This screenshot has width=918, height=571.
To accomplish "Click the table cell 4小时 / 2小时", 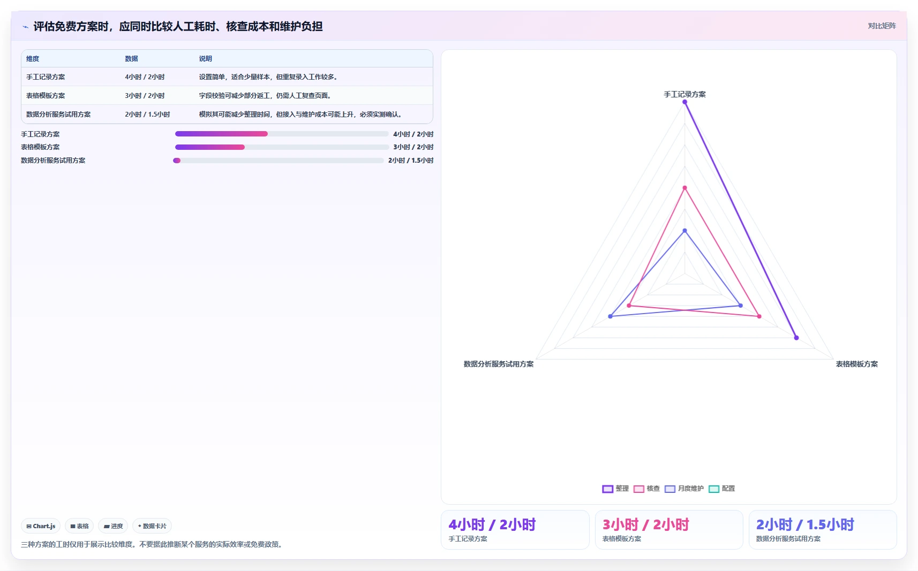I will (145, 77).
